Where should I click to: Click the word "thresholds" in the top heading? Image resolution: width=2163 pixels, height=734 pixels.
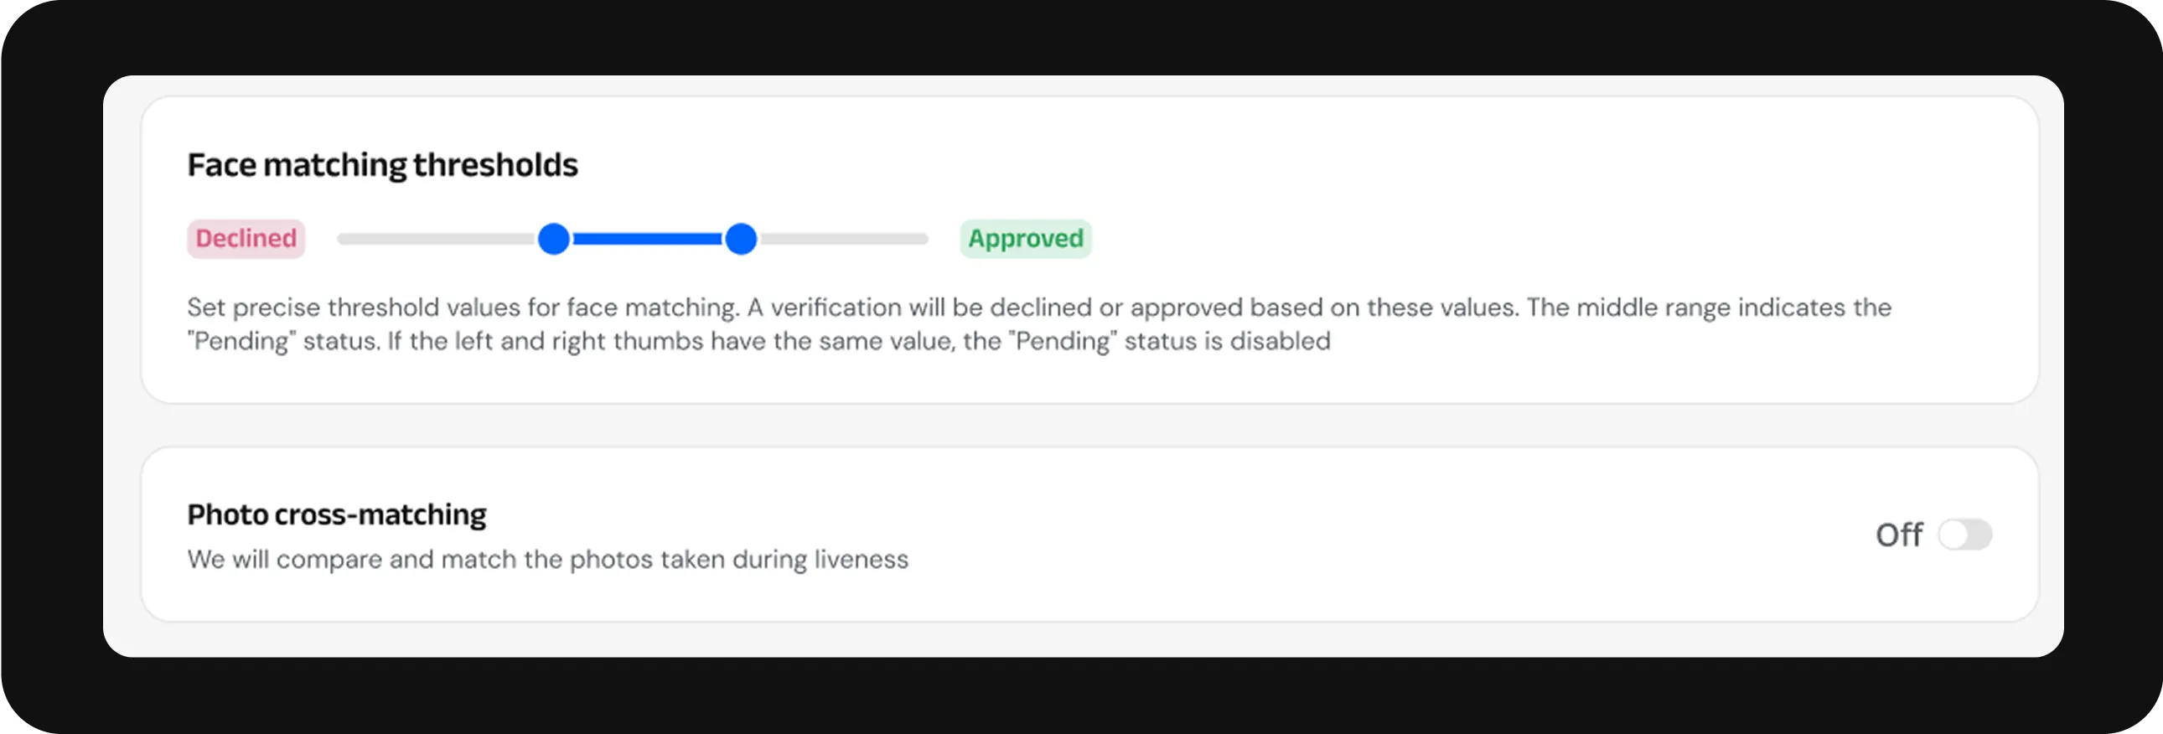pyautogui.click(x=495, y=164)
